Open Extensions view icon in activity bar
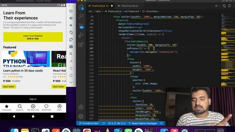 (81, 44)
